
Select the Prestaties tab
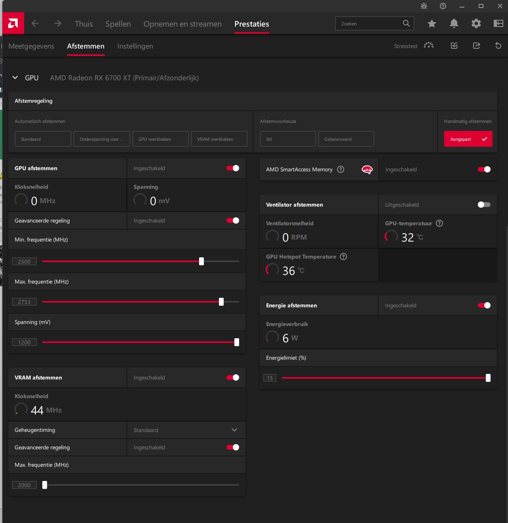[x=252, y=24]
